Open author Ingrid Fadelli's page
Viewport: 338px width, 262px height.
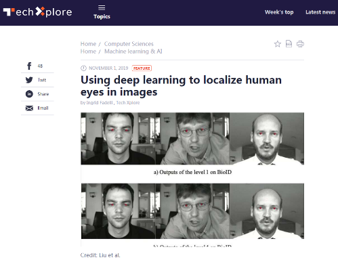coord(100,103)
